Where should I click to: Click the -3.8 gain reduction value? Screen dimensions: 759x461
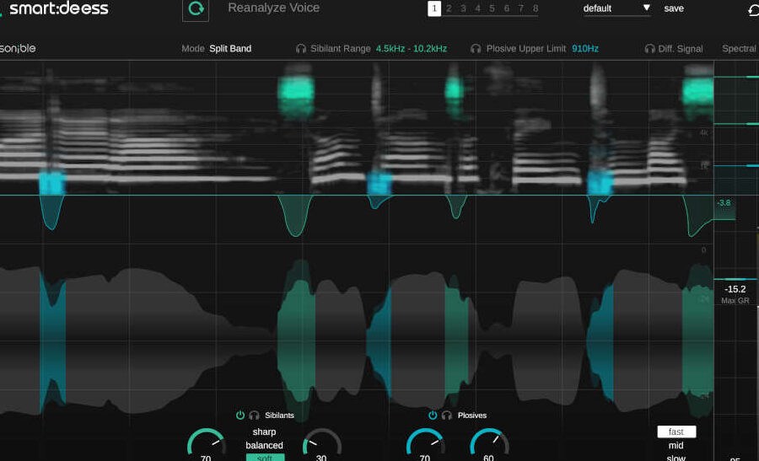[x=724, y=202]
